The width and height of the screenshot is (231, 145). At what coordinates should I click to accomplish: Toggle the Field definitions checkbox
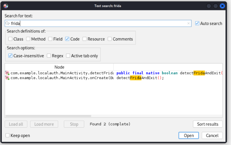[x=50, y=39]
